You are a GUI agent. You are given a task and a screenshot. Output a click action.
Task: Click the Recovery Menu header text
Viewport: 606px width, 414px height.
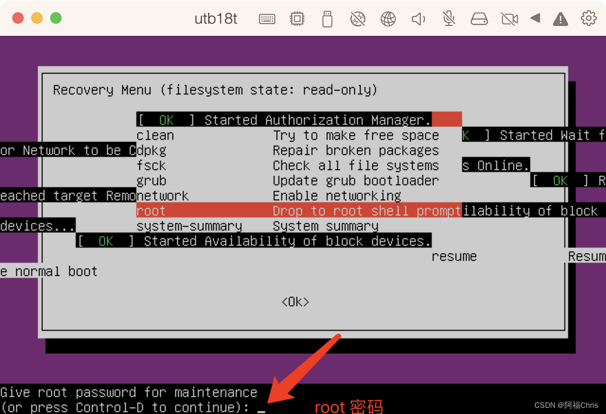(x=215, y=90)
